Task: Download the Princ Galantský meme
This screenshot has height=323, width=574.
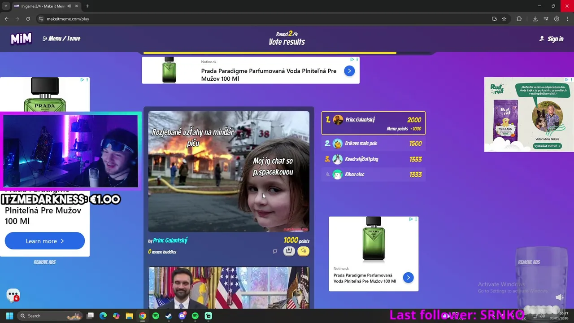Action: 289,251
